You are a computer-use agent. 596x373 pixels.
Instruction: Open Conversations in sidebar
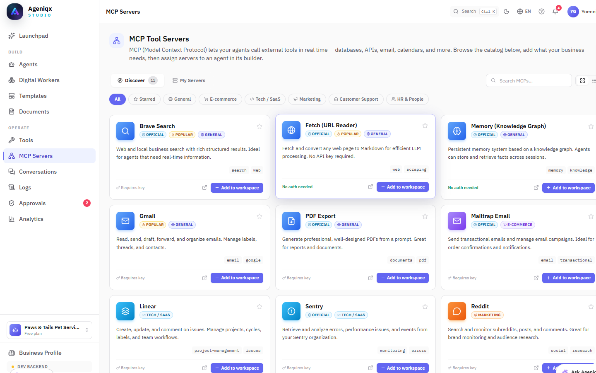click(50, 172)
